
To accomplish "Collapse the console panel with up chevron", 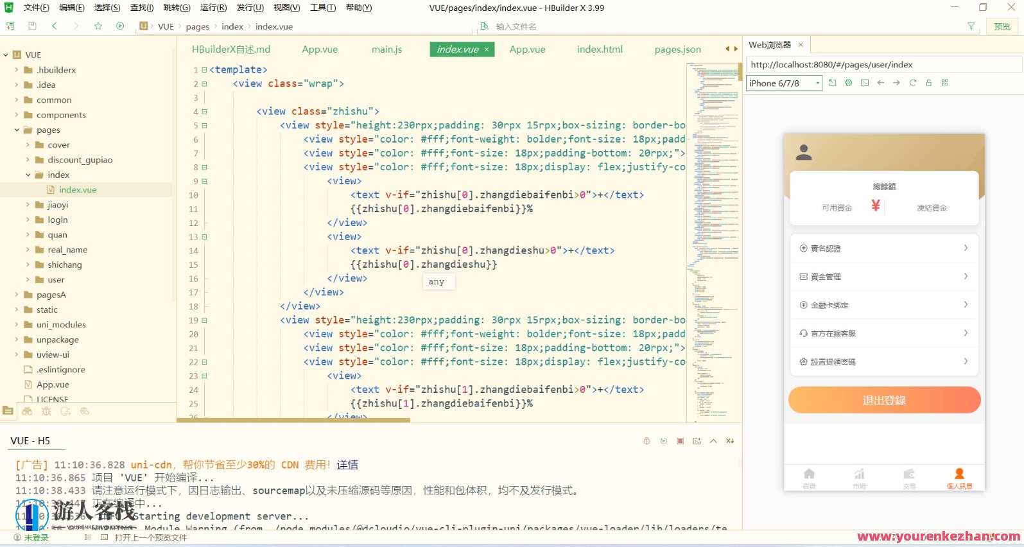I will 713,441.
